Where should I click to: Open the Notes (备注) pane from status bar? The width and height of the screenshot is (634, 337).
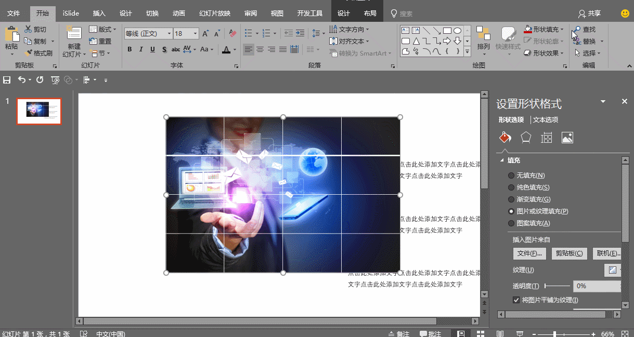point(399,333)
